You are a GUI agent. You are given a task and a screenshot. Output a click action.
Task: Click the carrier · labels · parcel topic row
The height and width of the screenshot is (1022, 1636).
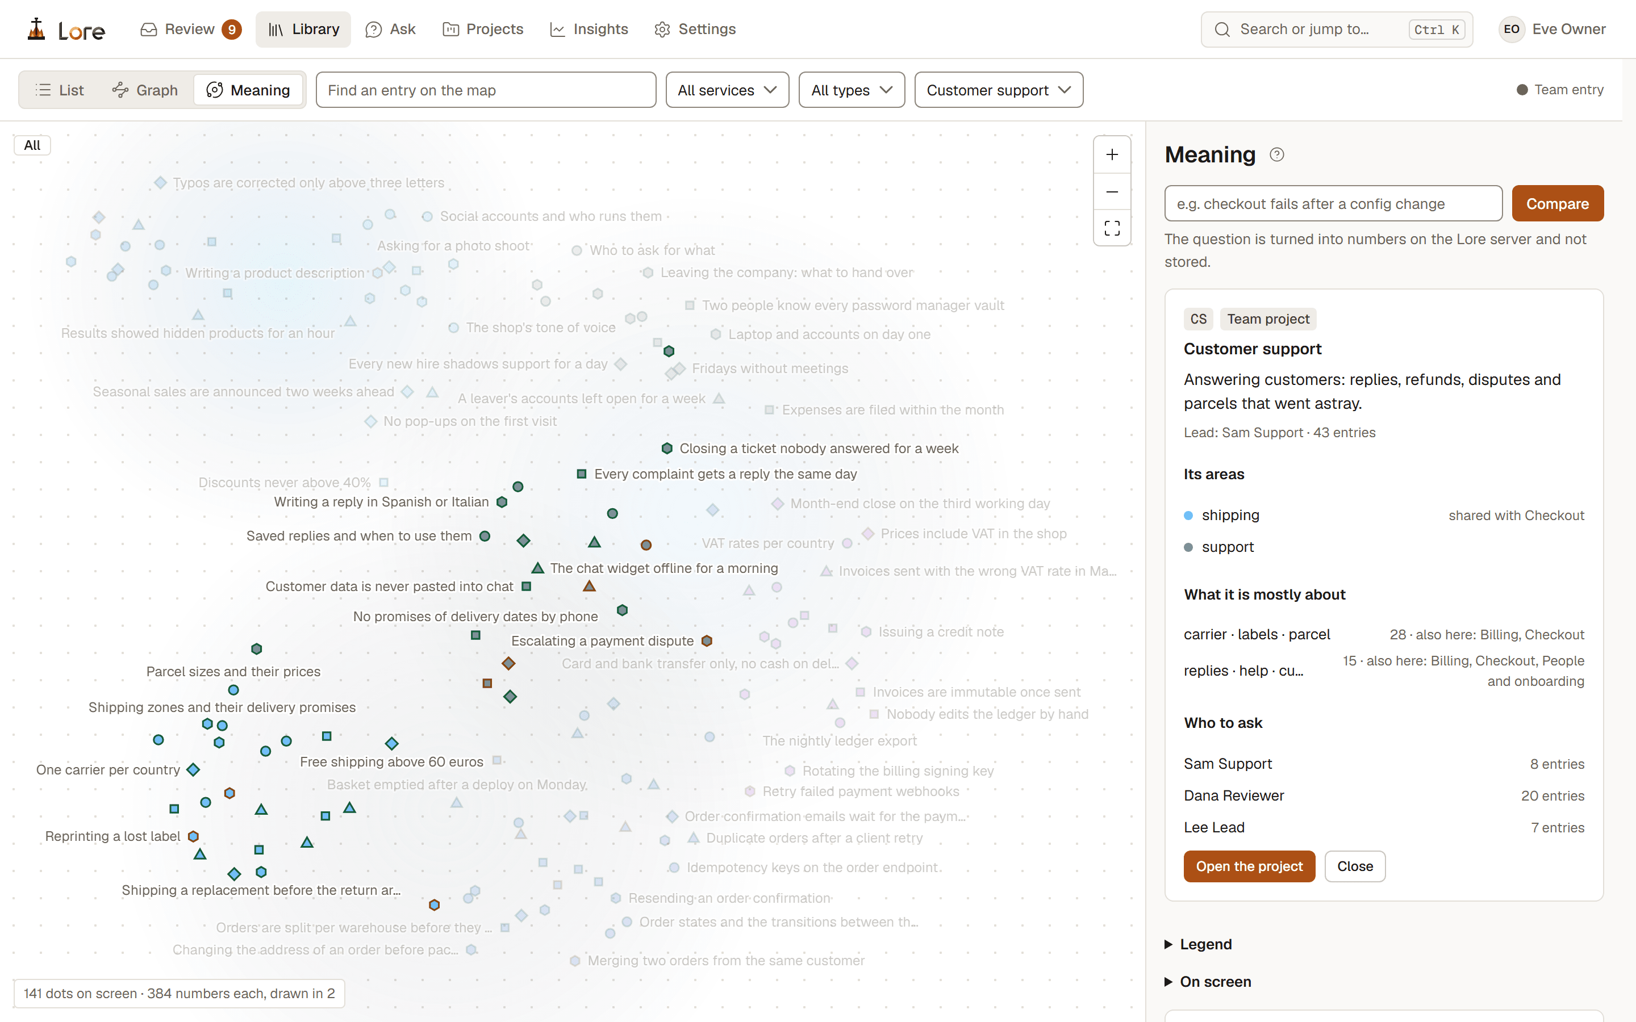click(1384, 635)
